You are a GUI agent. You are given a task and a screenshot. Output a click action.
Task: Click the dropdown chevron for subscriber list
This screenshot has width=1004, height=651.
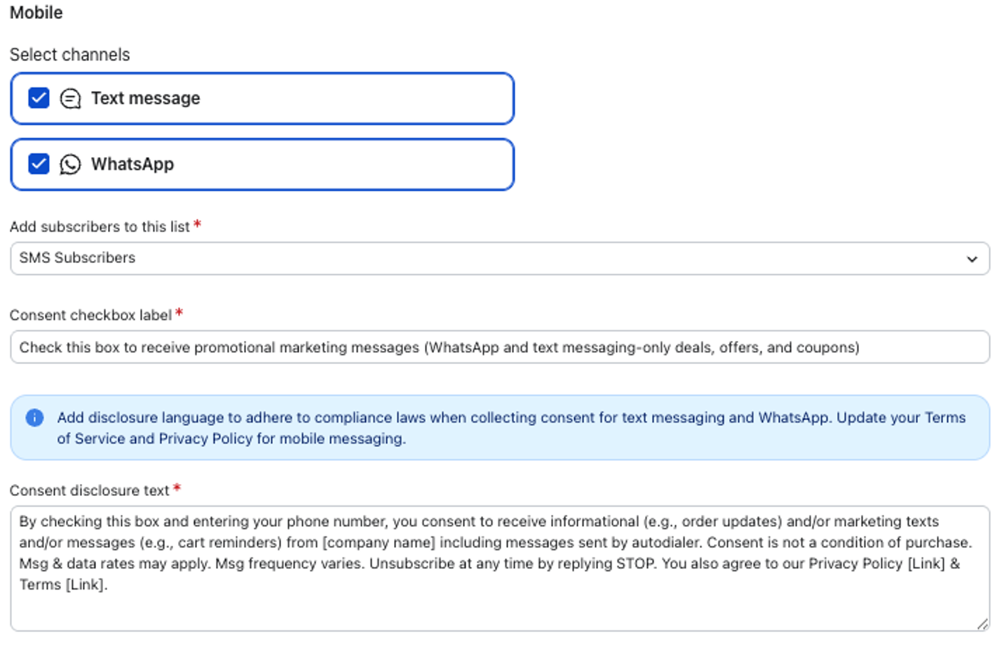tap(972, 259)
